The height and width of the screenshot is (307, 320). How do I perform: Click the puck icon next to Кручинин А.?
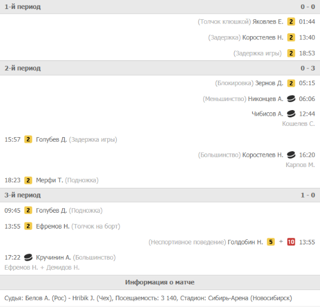28,257
